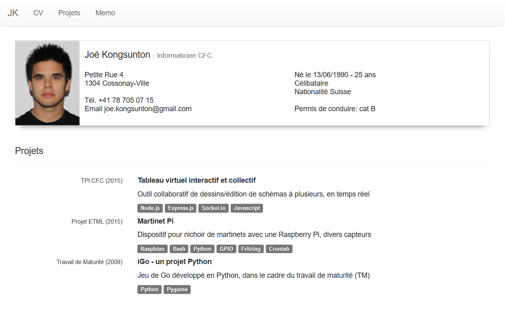Click the Pygame tag badge

point(177,290)
